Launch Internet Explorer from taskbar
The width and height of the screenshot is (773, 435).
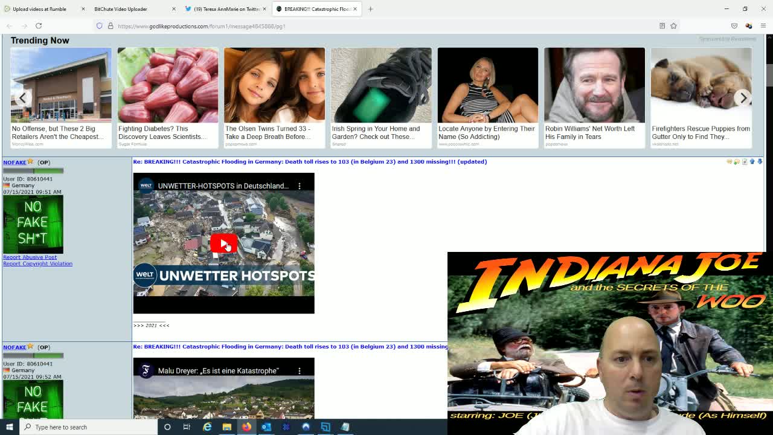pos(207,427)
